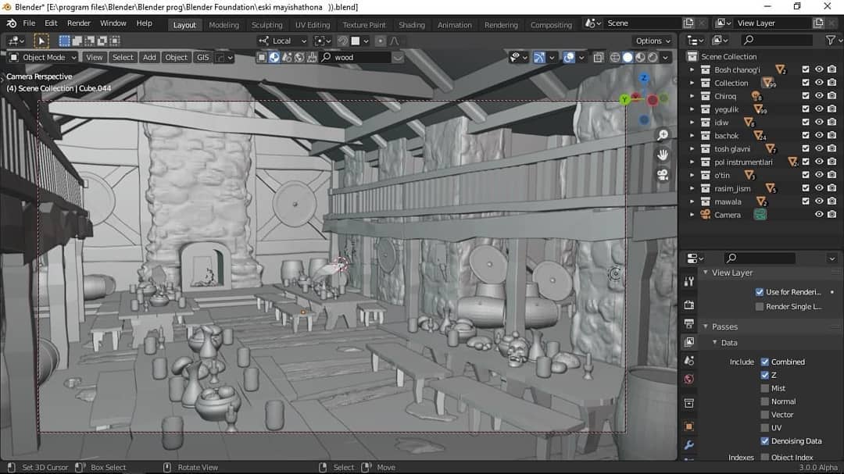The width and height of the screenshot is (844, 474).
Task: Select the Tweak select tool icon
Action: coord(41,41)
